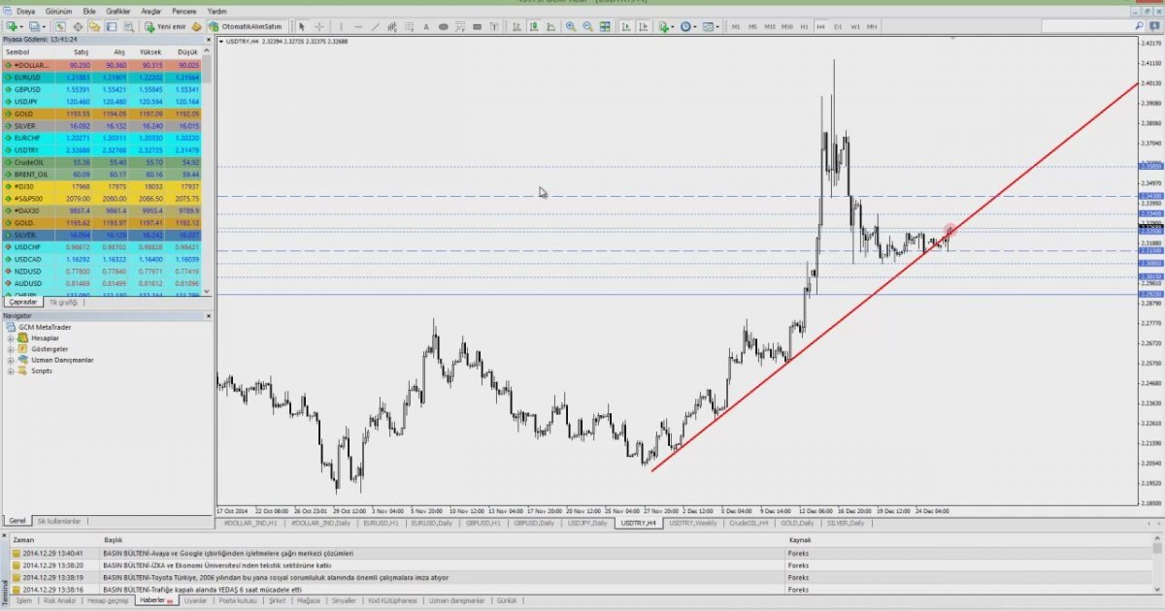Select the M5 timeframe

coord(751,26)
